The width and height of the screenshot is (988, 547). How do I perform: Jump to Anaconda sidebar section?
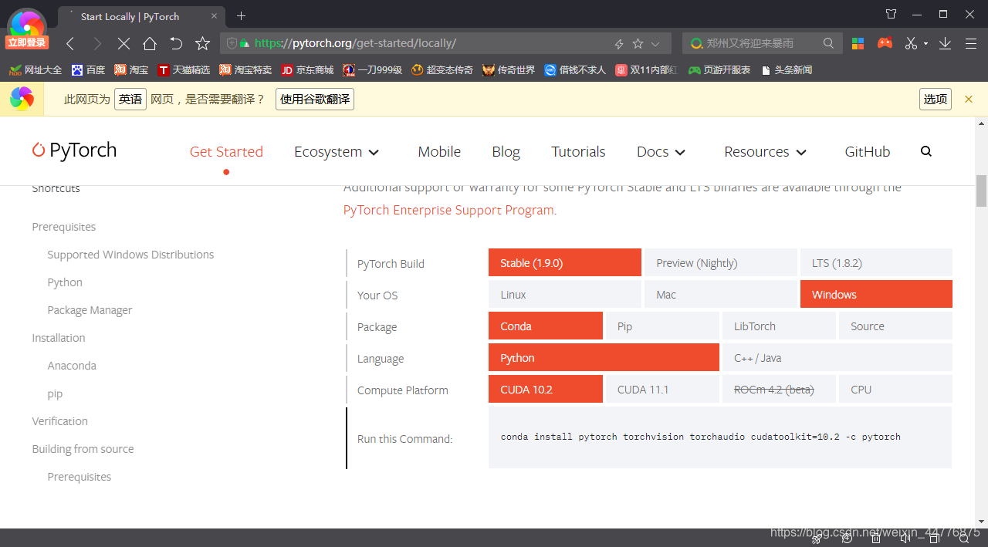pos(72,366)
